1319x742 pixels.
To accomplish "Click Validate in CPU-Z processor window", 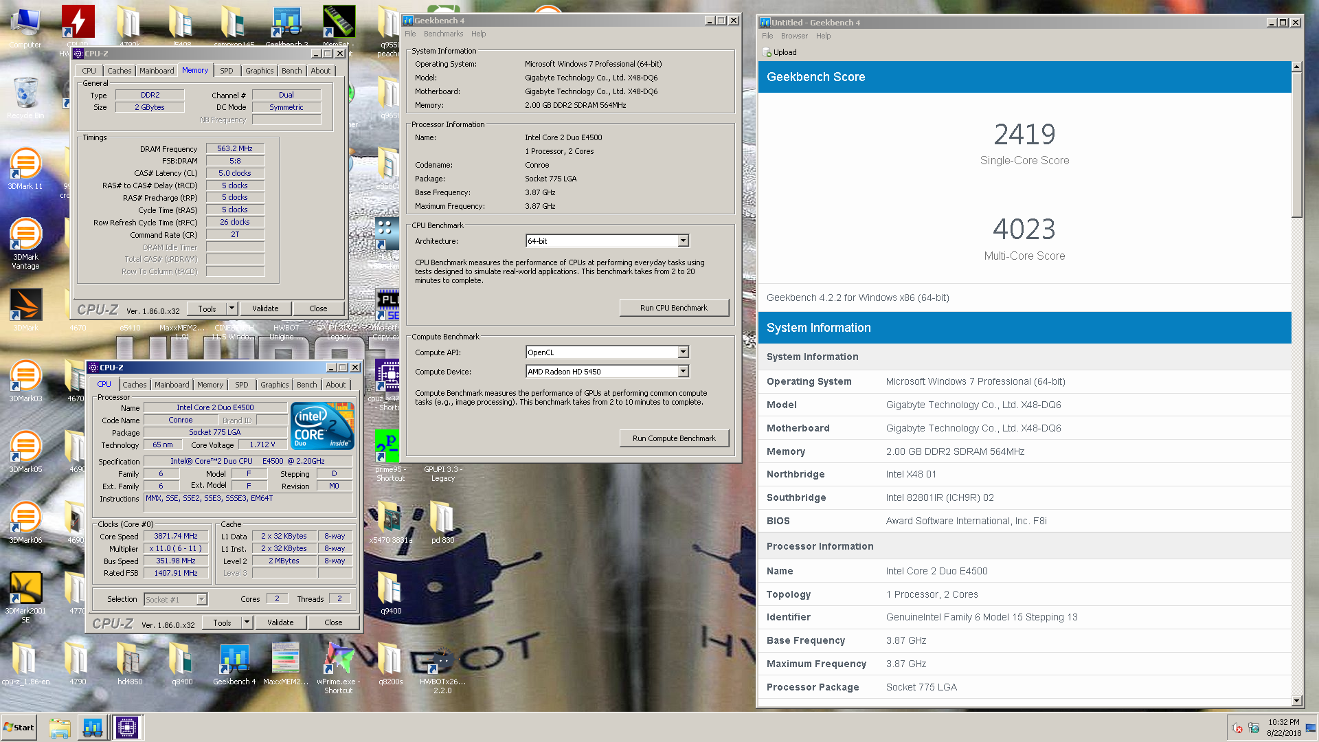I will pos(280,623).
